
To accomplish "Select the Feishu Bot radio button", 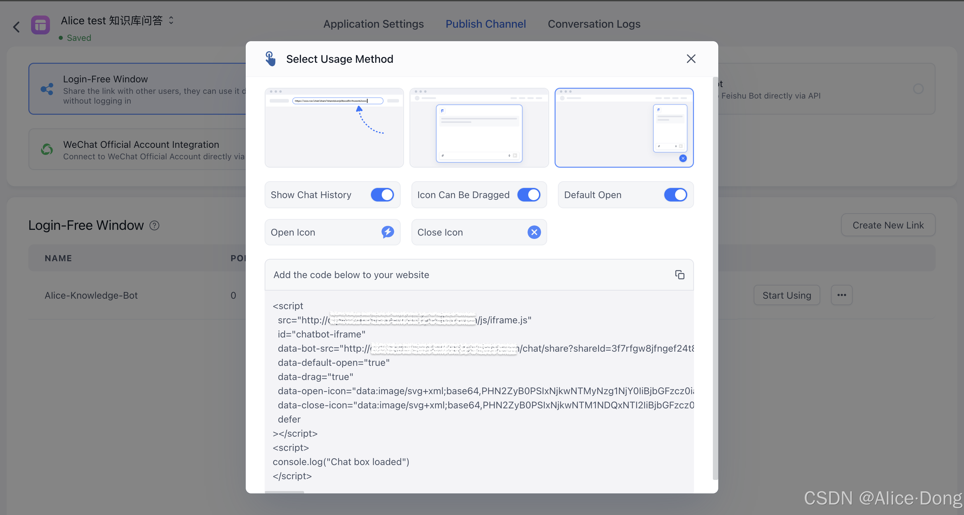I will point(918,89).
